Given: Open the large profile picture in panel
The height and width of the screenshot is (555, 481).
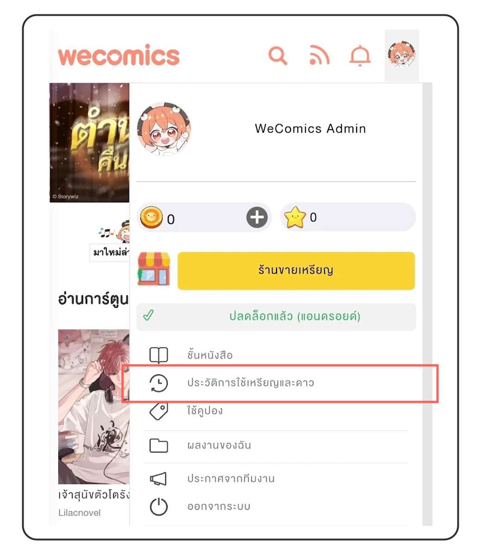Looking at the screenshot, I should 164,129.
